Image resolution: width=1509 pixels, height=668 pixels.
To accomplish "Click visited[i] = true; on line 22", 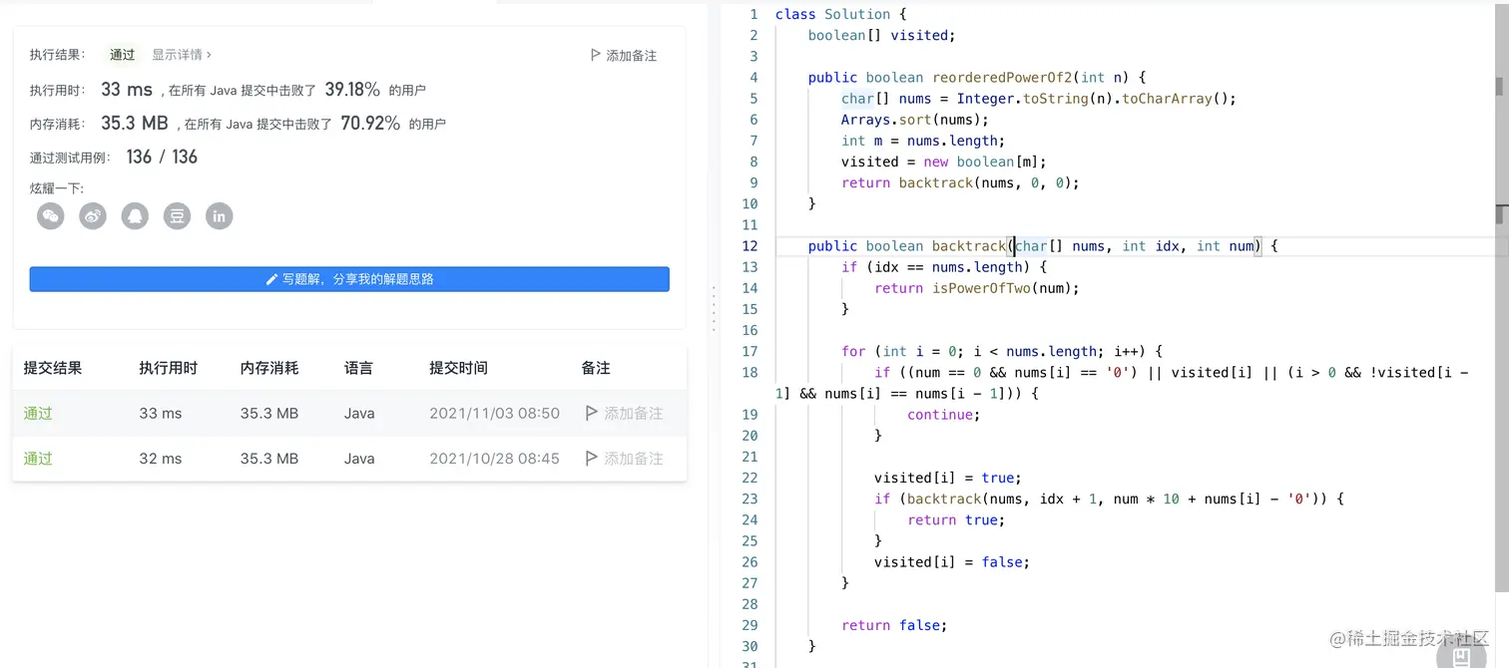I will click(948, 478).
